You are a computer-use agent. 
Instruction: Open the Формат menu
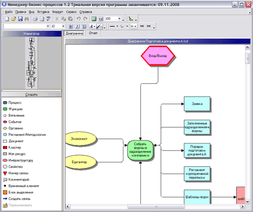58,12
